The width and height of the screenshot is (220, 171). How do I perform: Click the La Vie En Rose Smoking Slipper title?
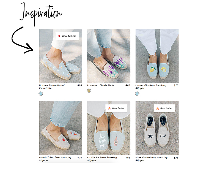point(102,159)
